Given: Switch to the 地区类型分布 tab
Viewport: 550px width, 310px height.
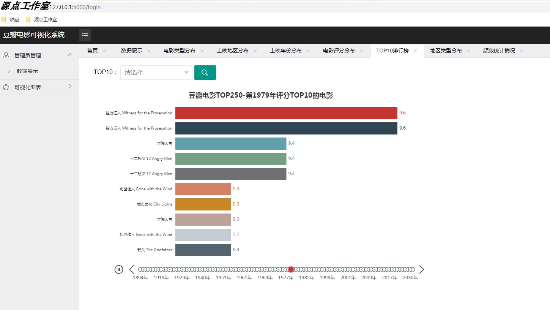Looking at the screenshot, I should (446, 51).
